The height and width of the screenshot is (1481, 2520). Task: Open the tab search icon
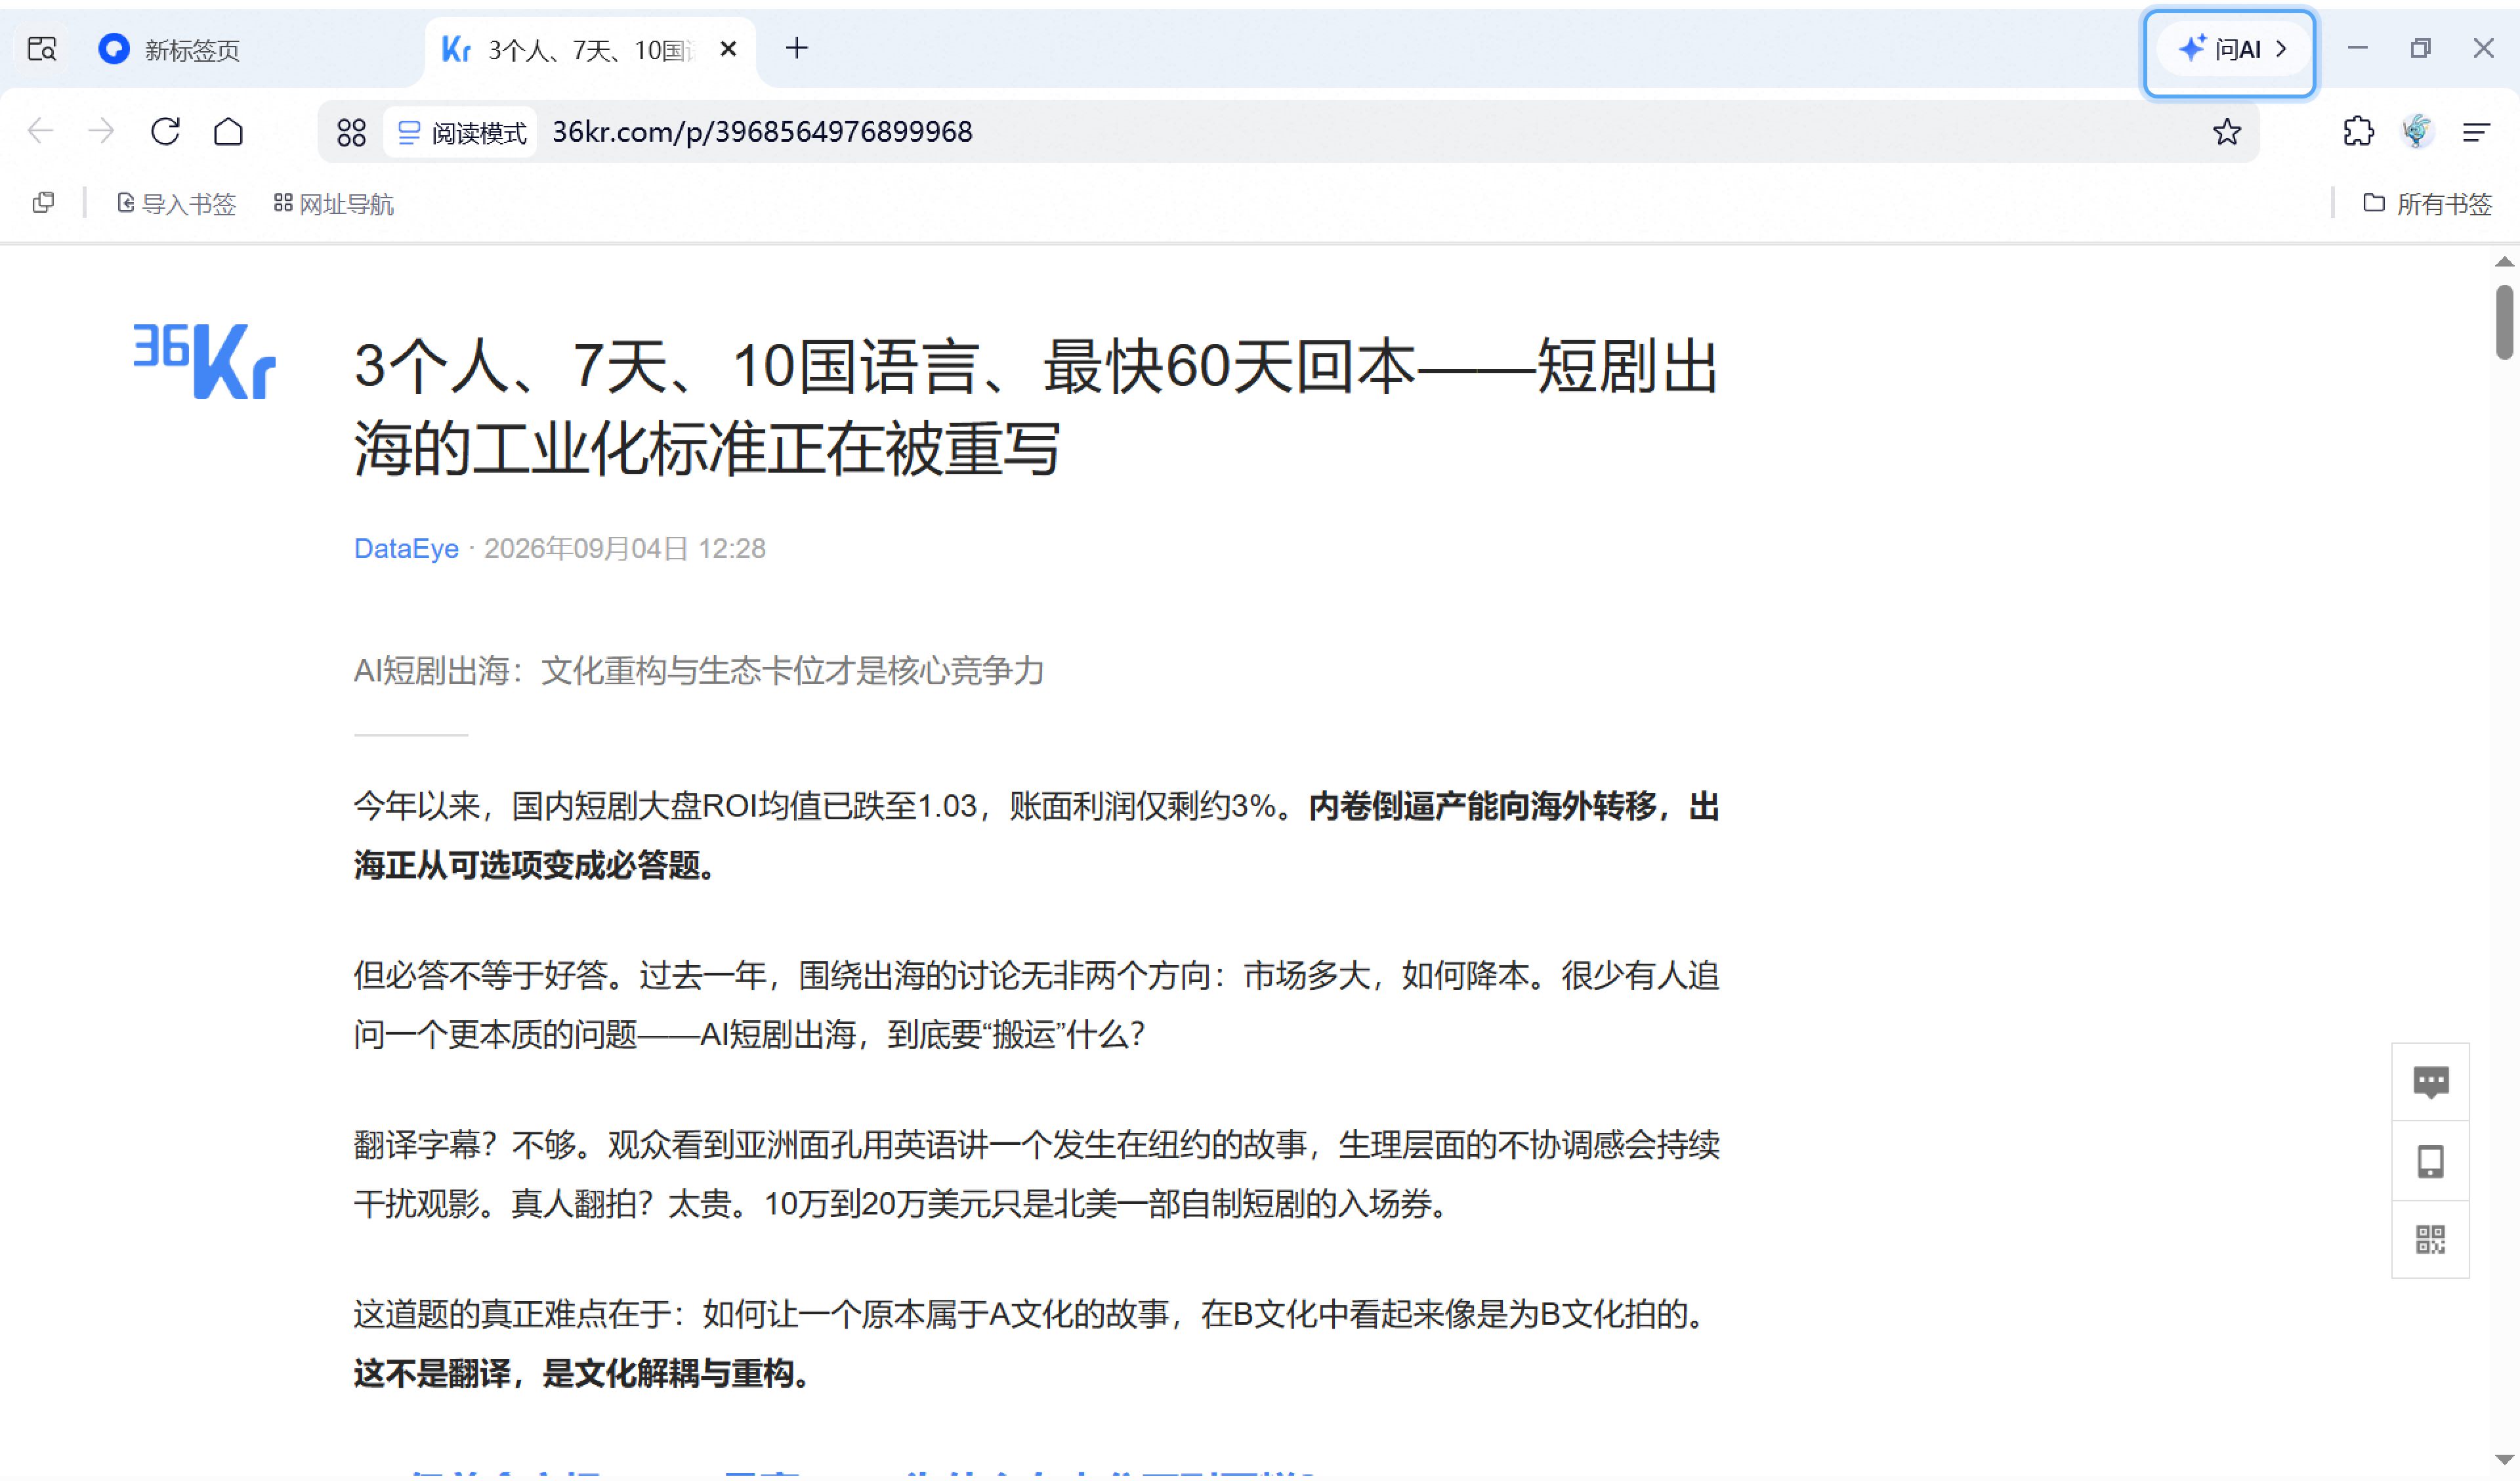tap(42, 48)
